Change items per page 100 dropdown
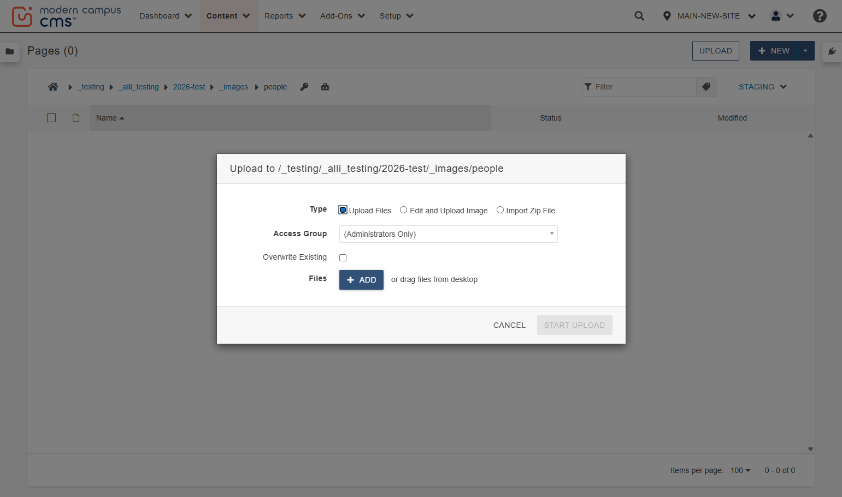The width and height of the screenshot is (842, 497). (740, 470)
